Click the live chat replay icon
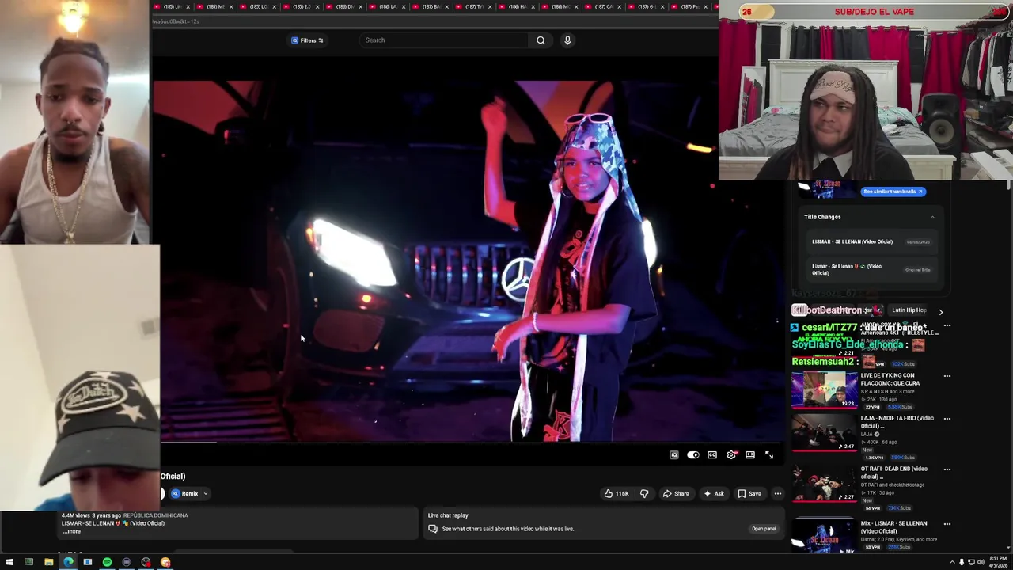 point(433,529)
